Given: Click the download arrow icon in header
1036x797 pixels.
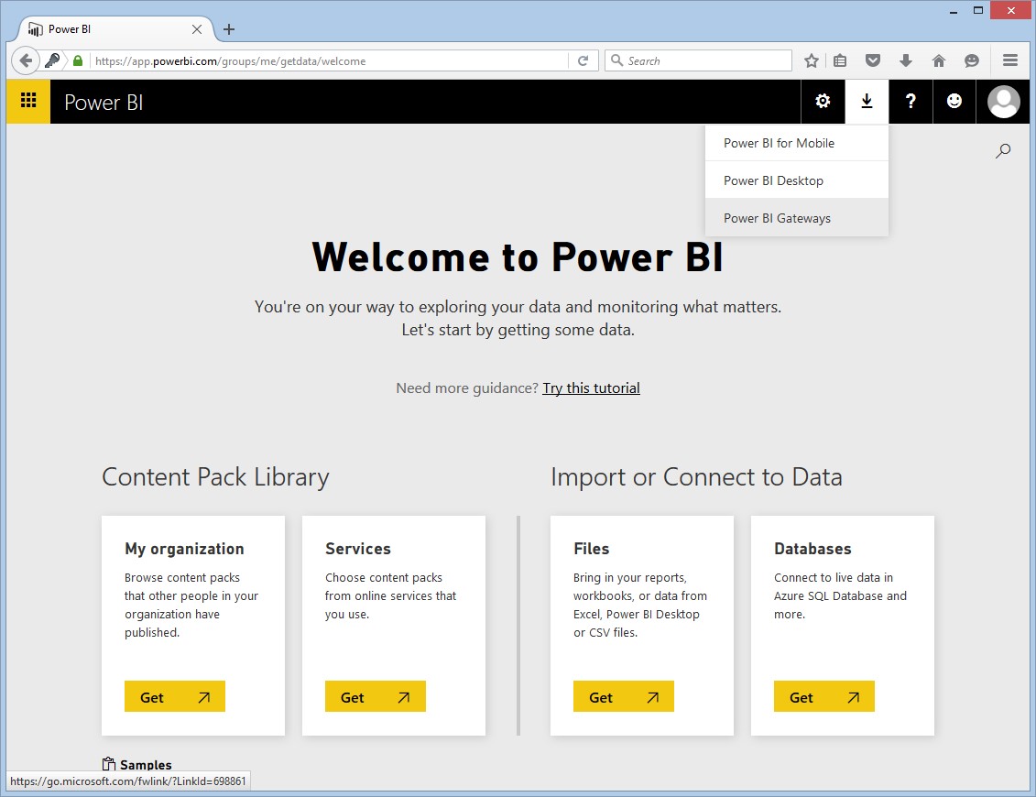Looking at the screenshot, I should point(867,101).
